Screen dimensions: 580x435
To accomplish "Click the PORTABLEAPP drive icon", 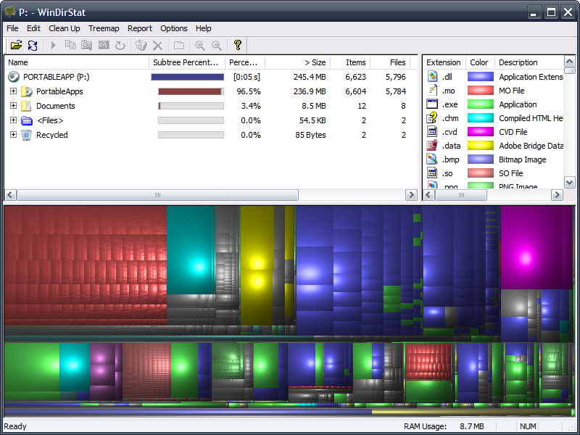I will coord(14,77).
